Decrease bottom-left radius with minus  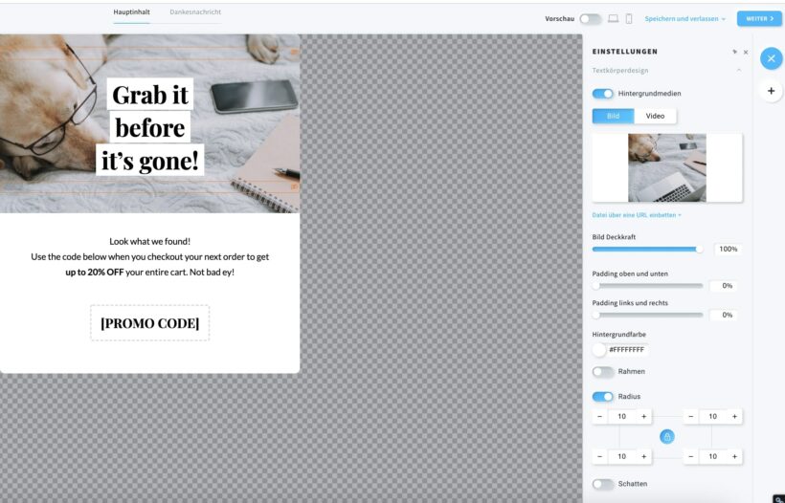pyautogui.click(x=600, y=456)
